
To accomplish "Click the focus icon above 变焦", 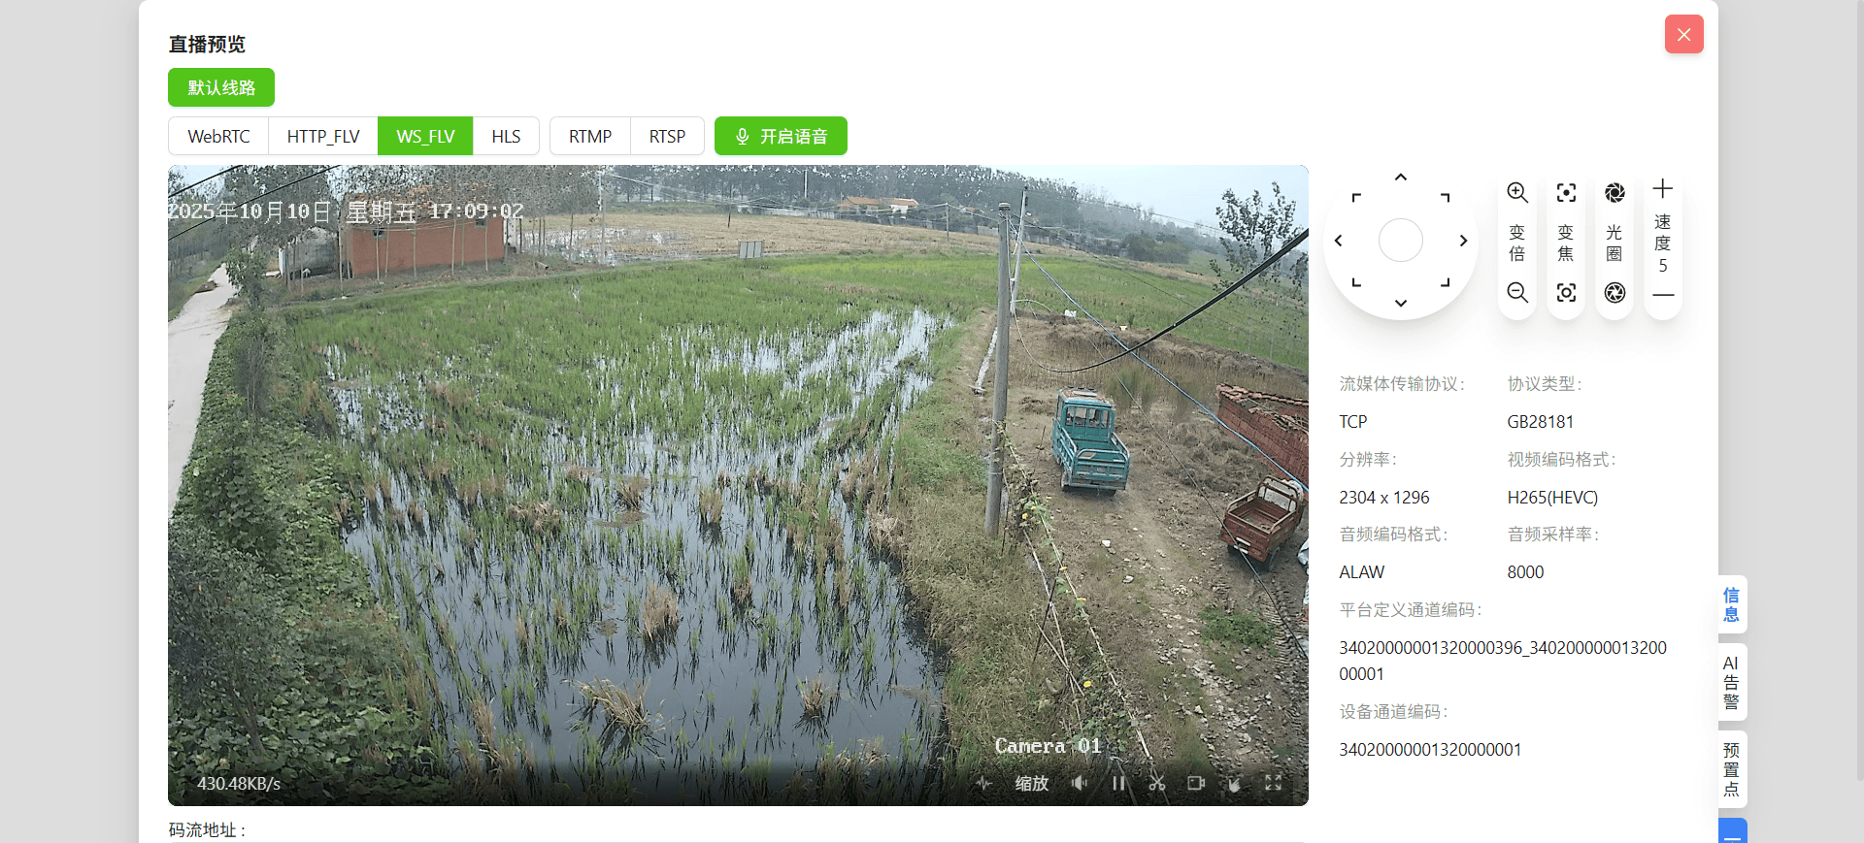I will pyautogui.click(x=1565, y=192).
